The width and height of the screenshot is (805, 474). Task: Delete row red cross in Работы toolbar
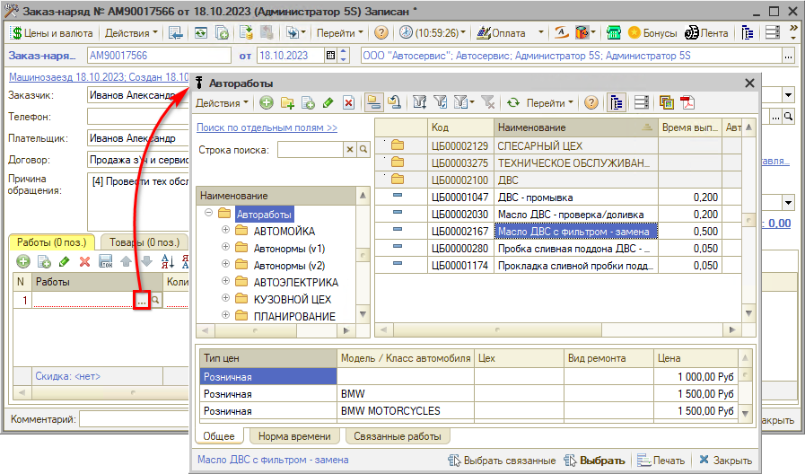coord(84,261)
